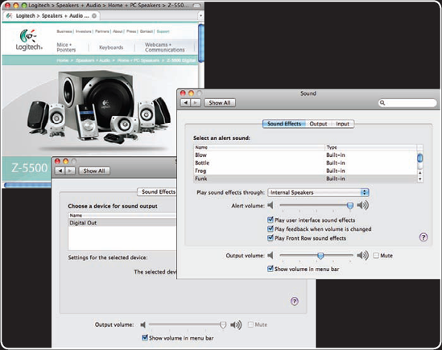
Task: Select Funk alert sound
Action: [x=306, y=179]
